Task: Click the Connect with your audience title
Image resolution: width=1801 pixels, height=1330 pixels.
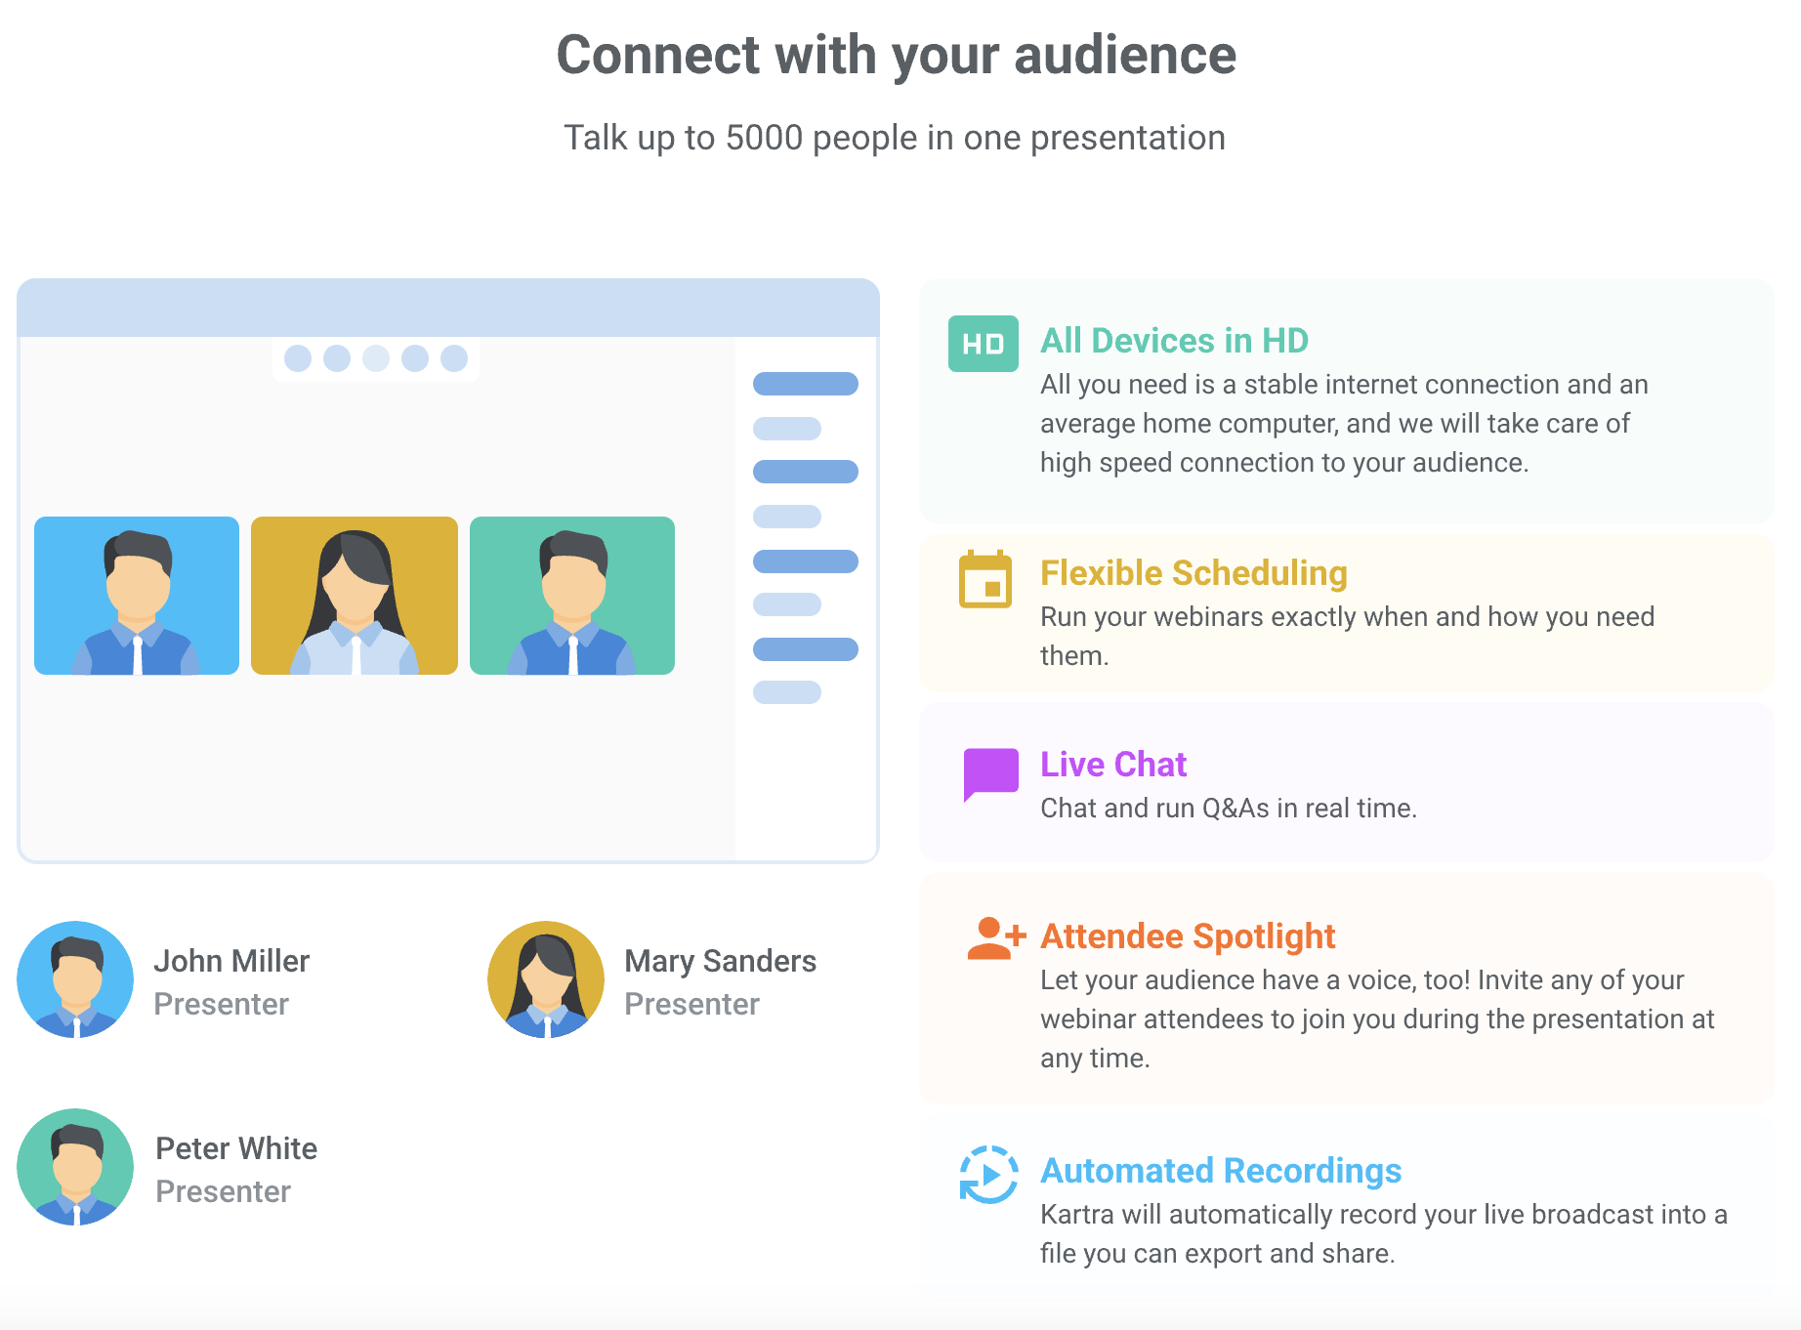Action: [897, 55]
